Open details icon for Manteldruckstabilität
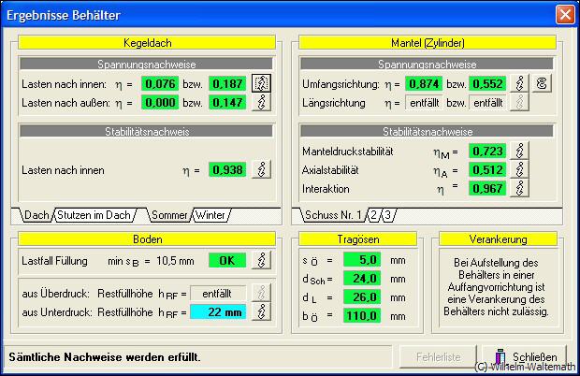The height and width of the screenshot is (376, 580). (x=521, y=151)
